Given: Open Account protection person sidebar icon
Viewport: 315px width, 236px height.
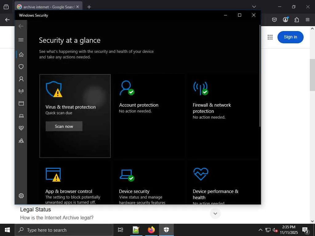Looking at the screenshot, I should (x=21, y=79).
